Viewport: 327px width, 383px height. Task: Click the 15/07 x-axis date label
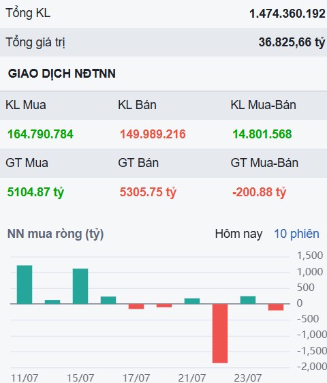tap(80, 378)
